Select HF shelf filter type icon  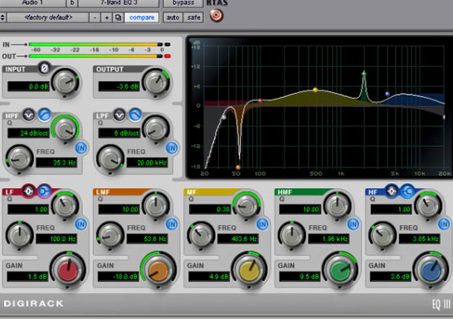(407, 191)
